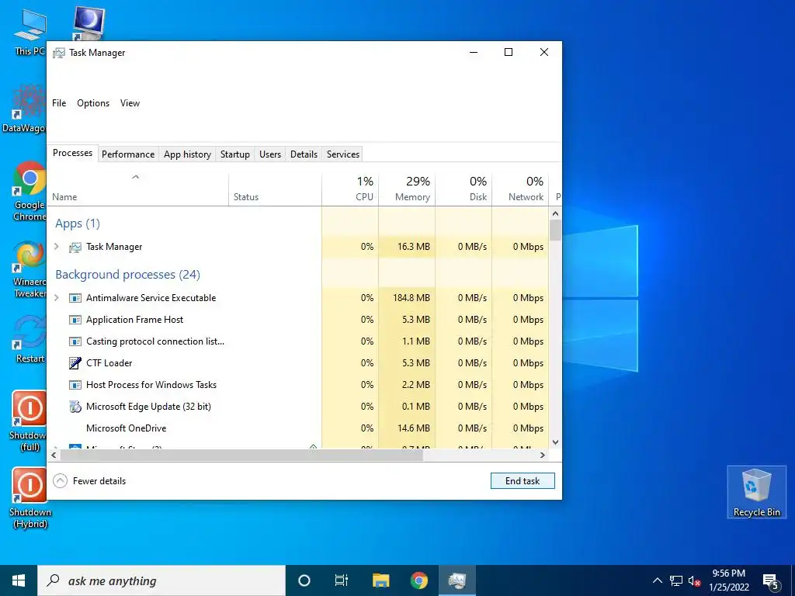Click the Host Process for Windows Tasks icon
This screenshot has height=596, width=795.
click(75, 385)
